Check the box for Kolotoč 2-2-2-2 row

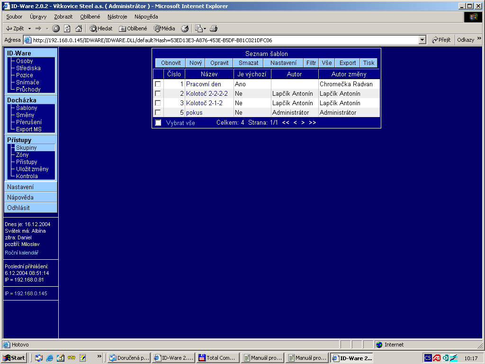[158, 93]
